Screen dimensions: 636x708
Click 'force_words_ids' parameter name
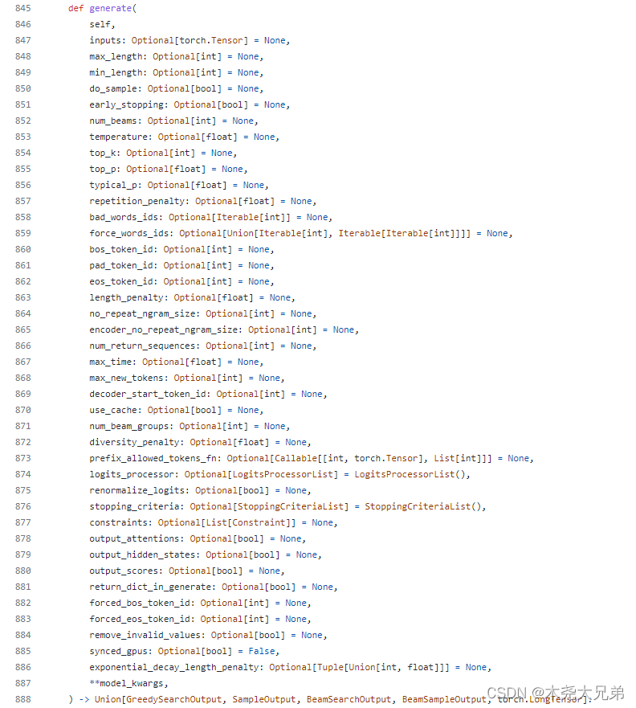point(129,233)
